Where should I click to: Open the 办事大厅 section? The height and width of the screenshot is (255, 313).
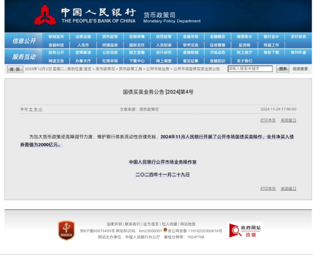pyautogui.click(x=83, y=61)
